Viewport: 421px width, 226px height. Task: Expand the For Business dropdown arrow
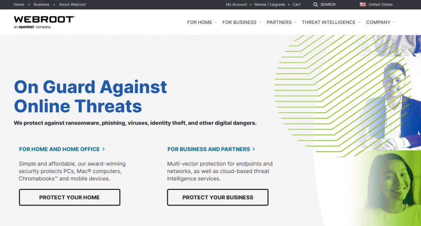point(260,23)
